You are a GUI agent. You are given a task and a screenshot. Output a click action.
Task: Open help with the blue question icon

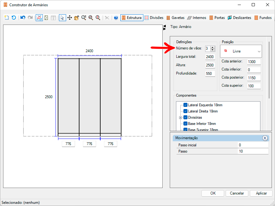116,18
